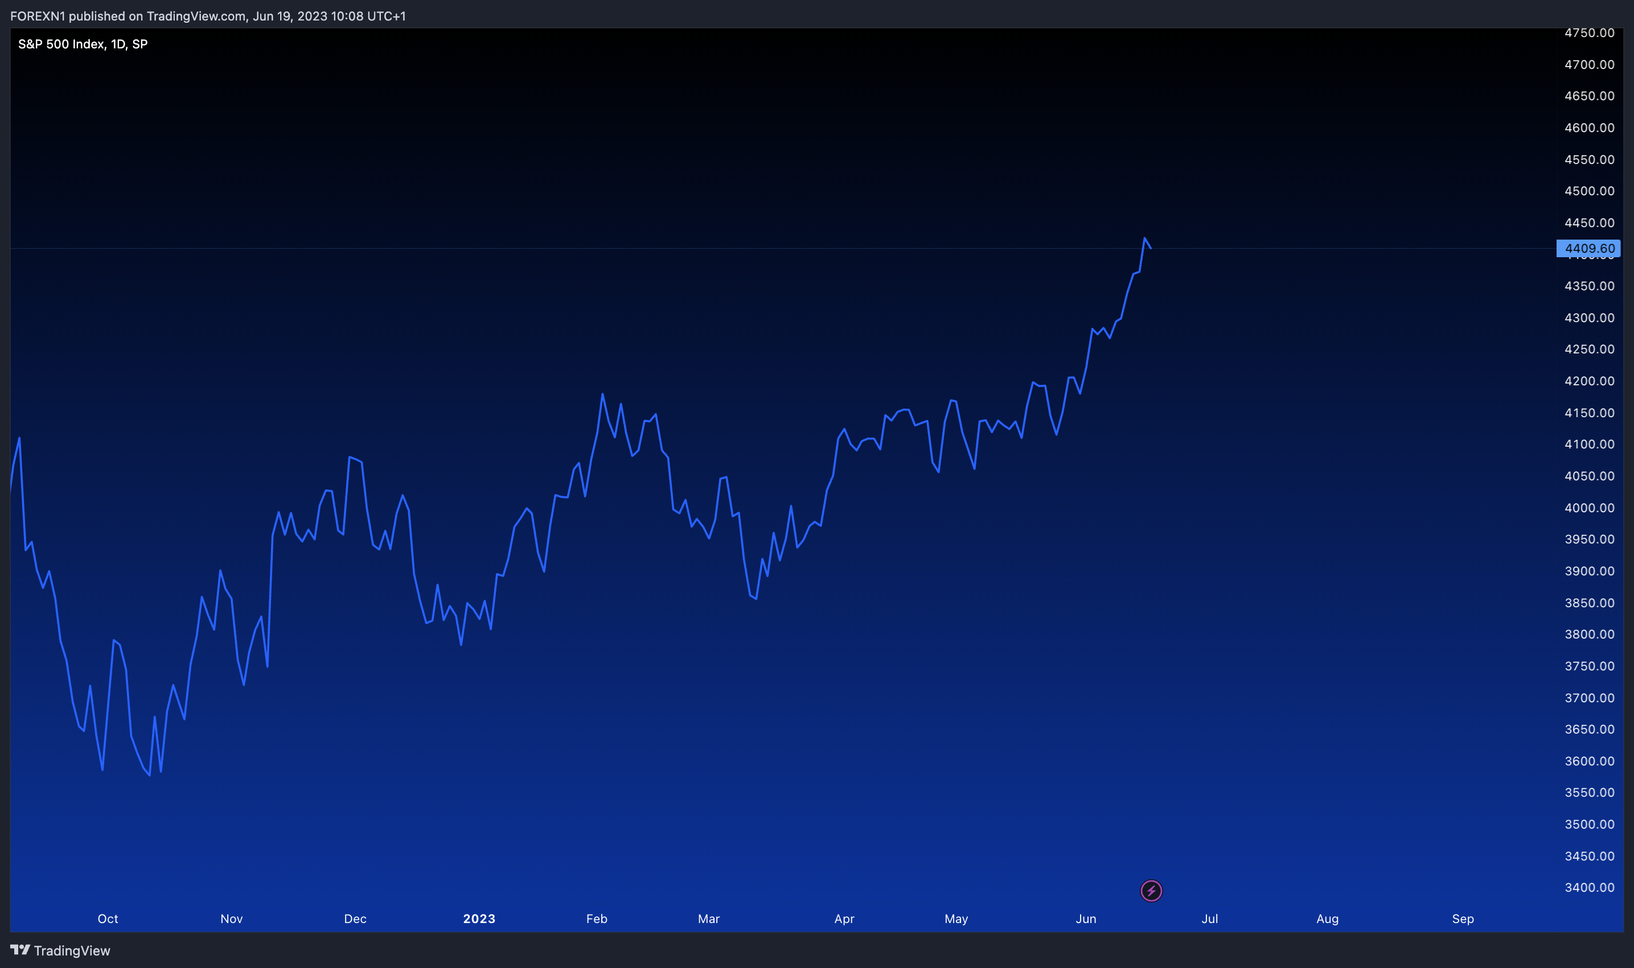This screenshot has height=968, width=1634.
Task: Click the Feb label on time axis
Action: click(x=597, y=919)
